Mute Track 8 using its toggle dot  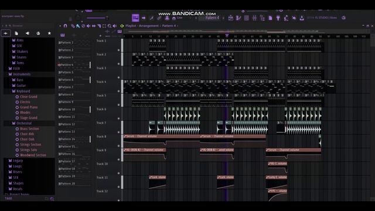pos(118,145)
